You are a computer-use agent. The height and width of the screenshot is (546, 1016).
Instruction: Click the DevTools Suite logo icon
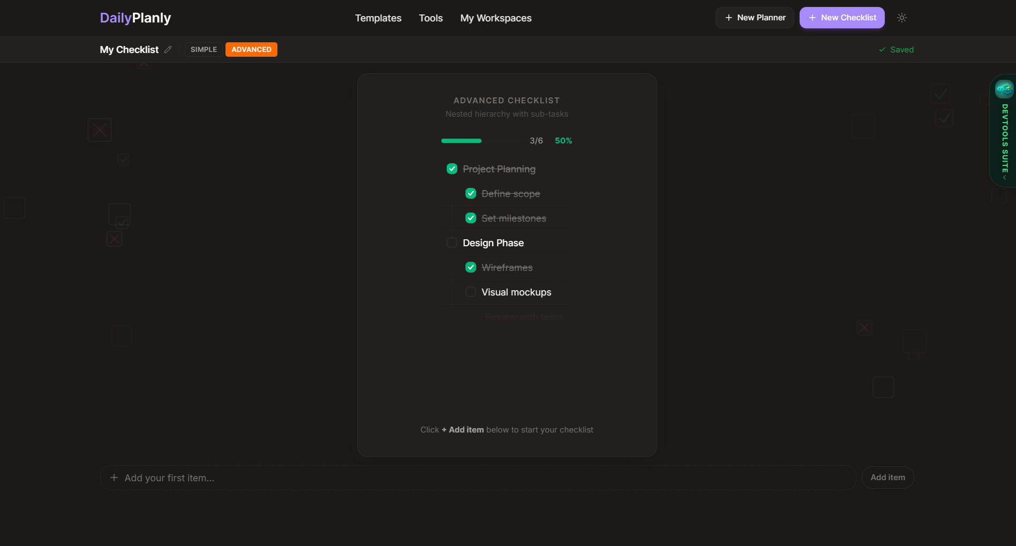tap(1004, 89)
